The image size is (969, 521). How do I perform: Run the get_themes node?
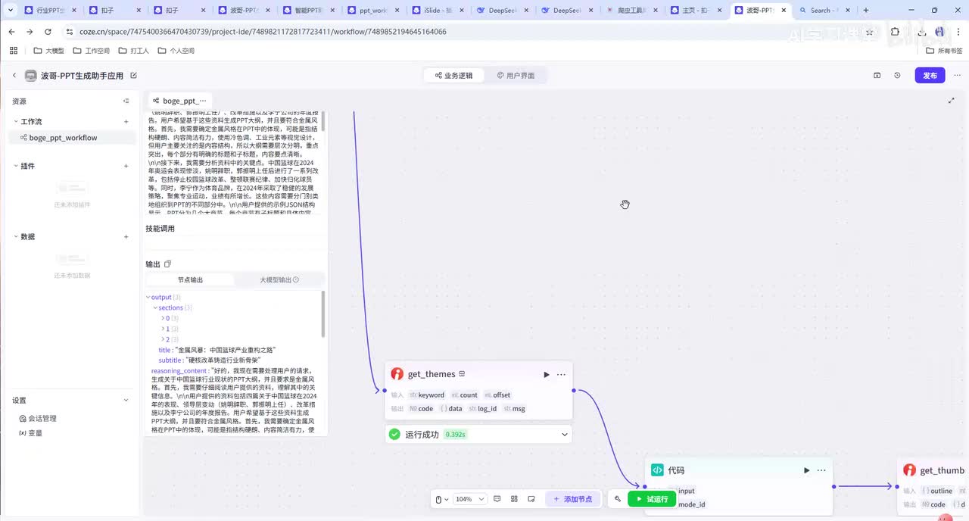click(x=547, y=374)
